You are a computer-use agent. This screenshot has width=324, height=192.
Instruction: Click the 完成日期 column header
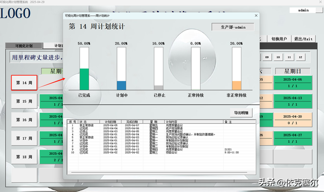coord(132,122)
